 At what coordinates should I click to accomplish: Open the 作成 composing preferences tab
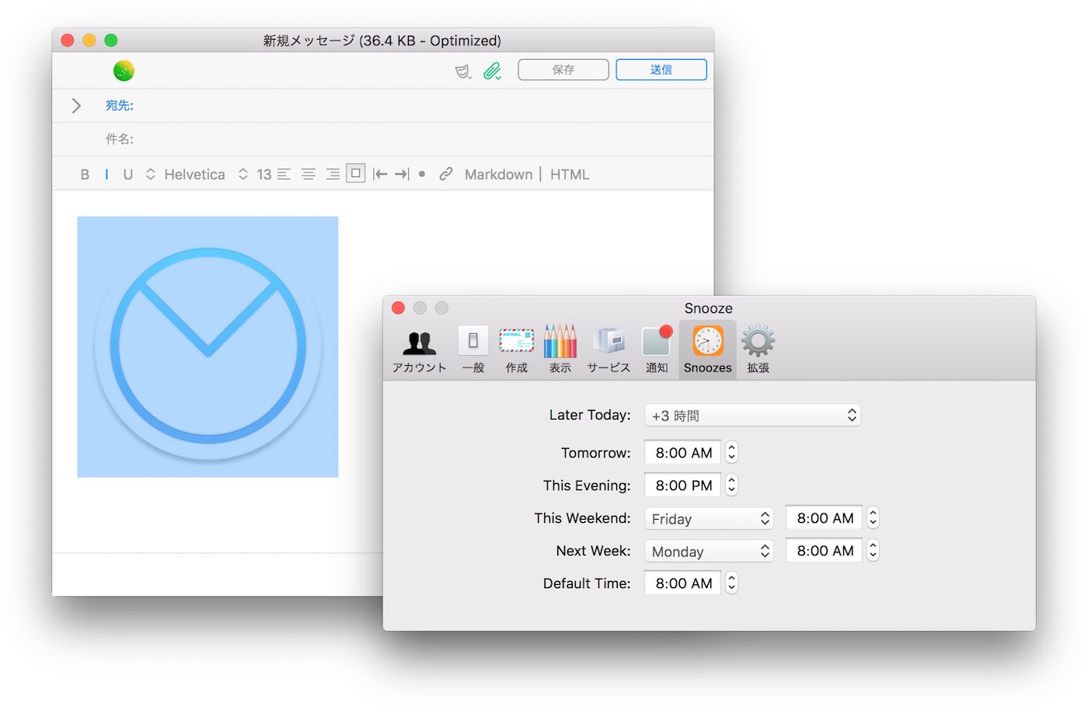tap(517, 350)
